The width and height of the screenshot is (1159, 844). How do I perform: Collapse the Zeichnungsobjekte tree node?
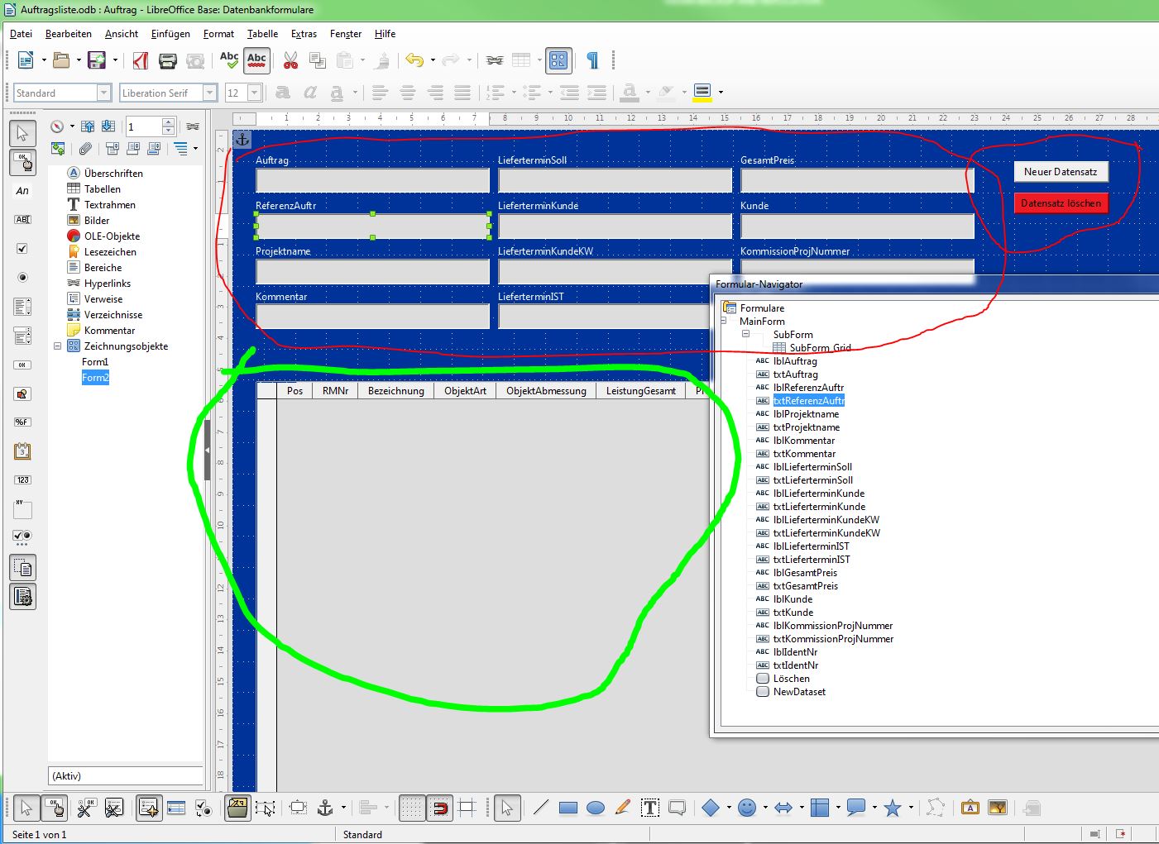[58, 346]
